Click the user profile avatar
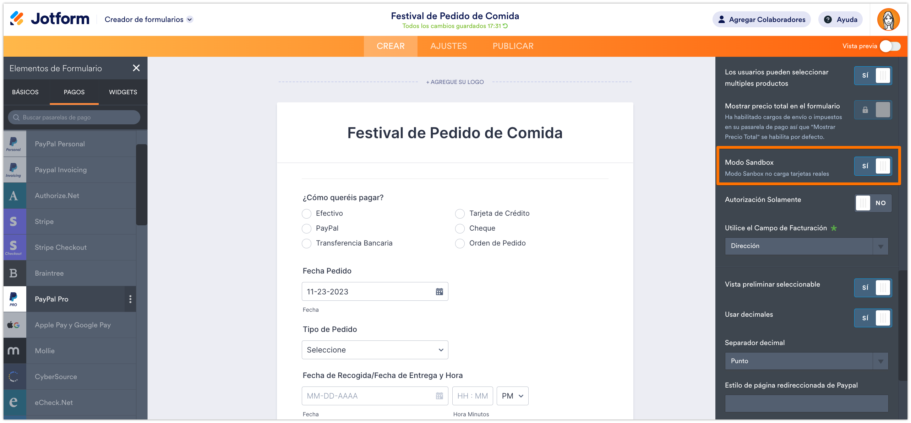 pyautogui.click(x=888, y=19)
